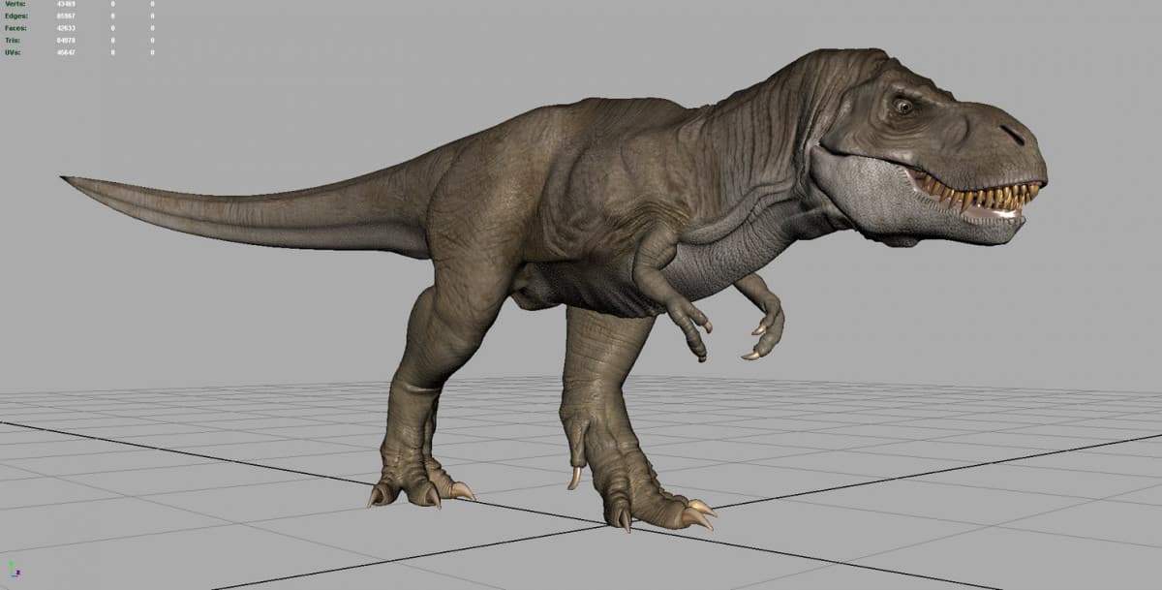Select the T-rex model's eye
The height and width of the screenshot is (590, 1162).
coord(903,106)
